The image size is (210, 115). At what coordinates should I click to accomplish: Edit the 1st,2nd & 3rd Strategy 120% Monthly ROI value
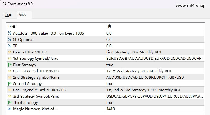pyautogui.click(x=155, y=90)
